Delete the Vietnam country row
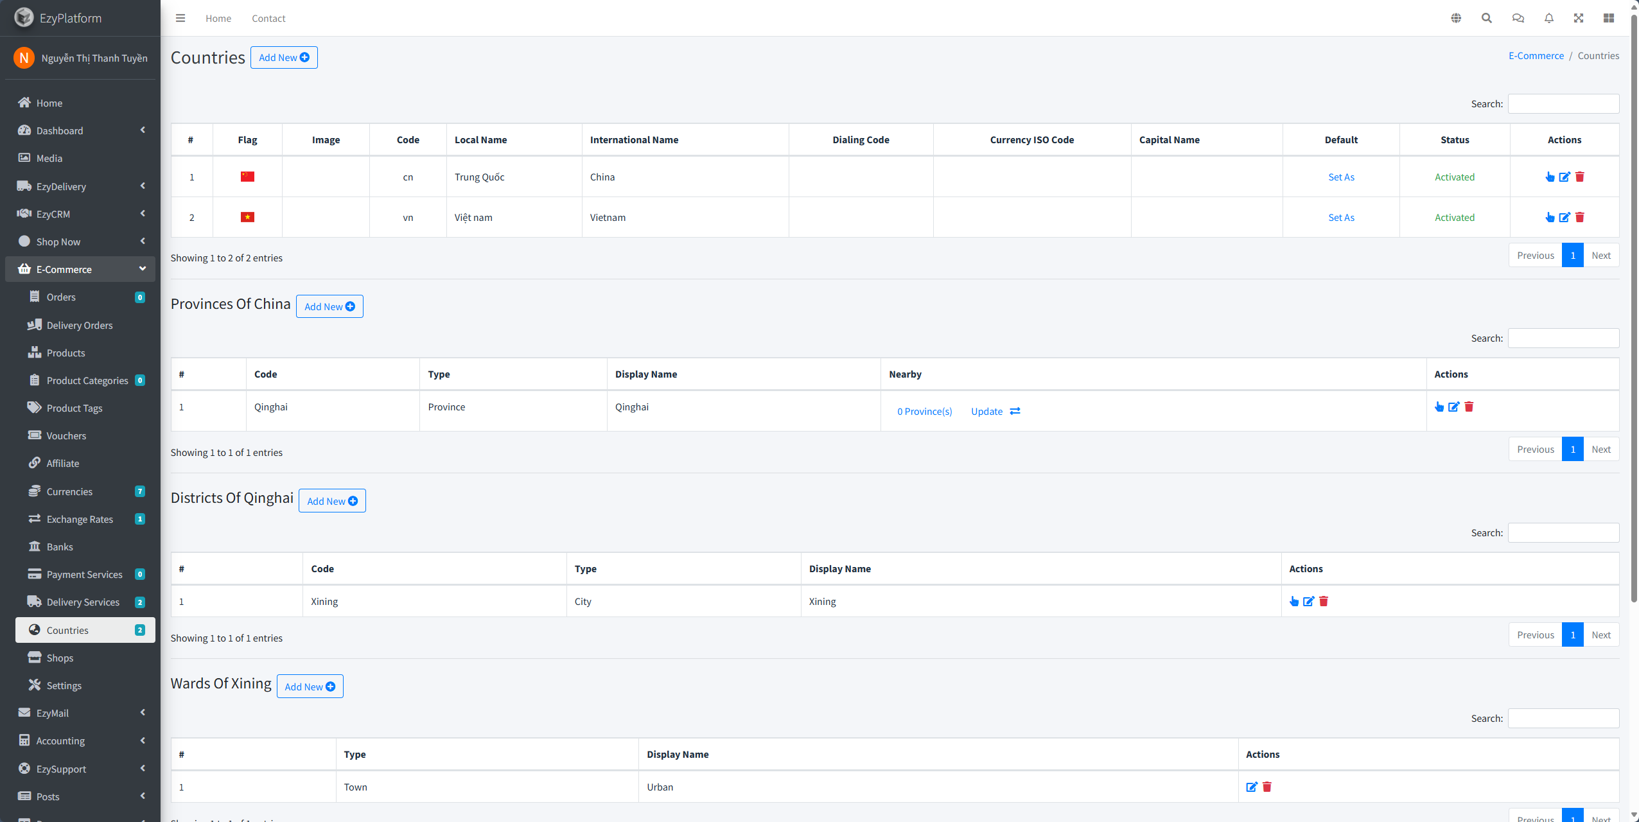Viewport: 1639px width, 822px height. click(1580, 217)
